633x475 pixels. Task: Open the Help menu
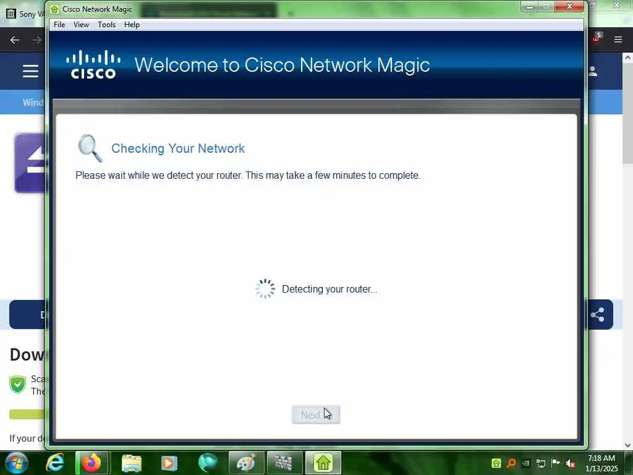point(132,25)
